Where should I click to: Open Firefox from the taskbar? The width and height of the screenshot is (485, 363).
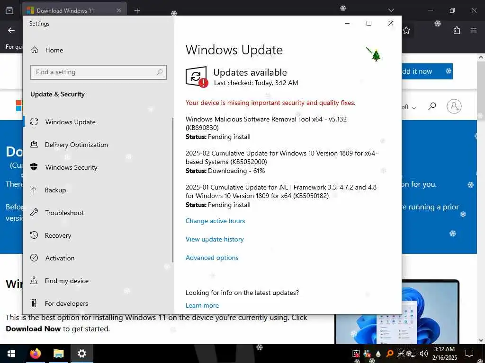point(35,354)
